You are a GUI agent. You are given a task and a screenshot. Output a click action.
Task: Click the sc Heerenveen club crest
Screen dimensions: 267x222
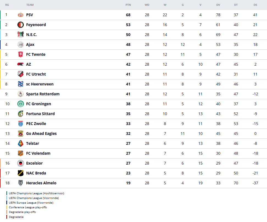click(x=21, y=84)
